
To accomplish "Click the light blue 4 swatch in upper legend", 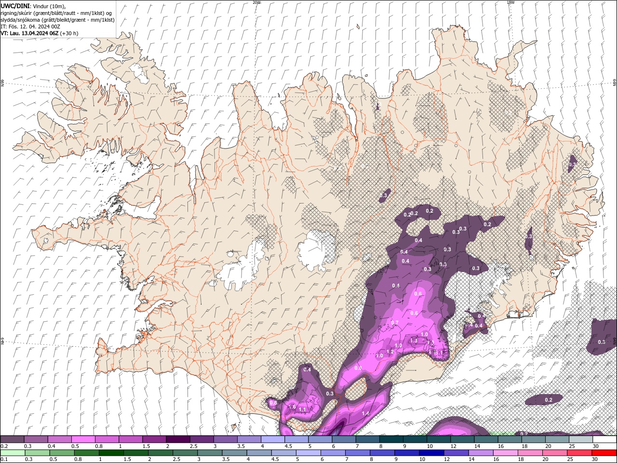I will [x=273, y=439].
